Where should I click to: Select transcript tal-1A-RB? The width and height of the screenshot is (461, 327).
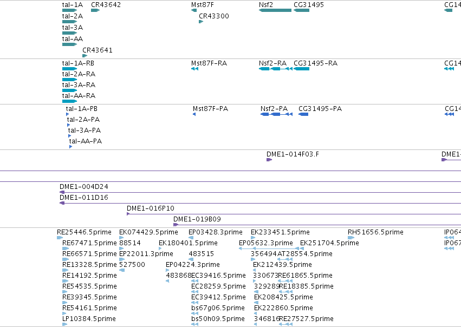click(70, 69)
